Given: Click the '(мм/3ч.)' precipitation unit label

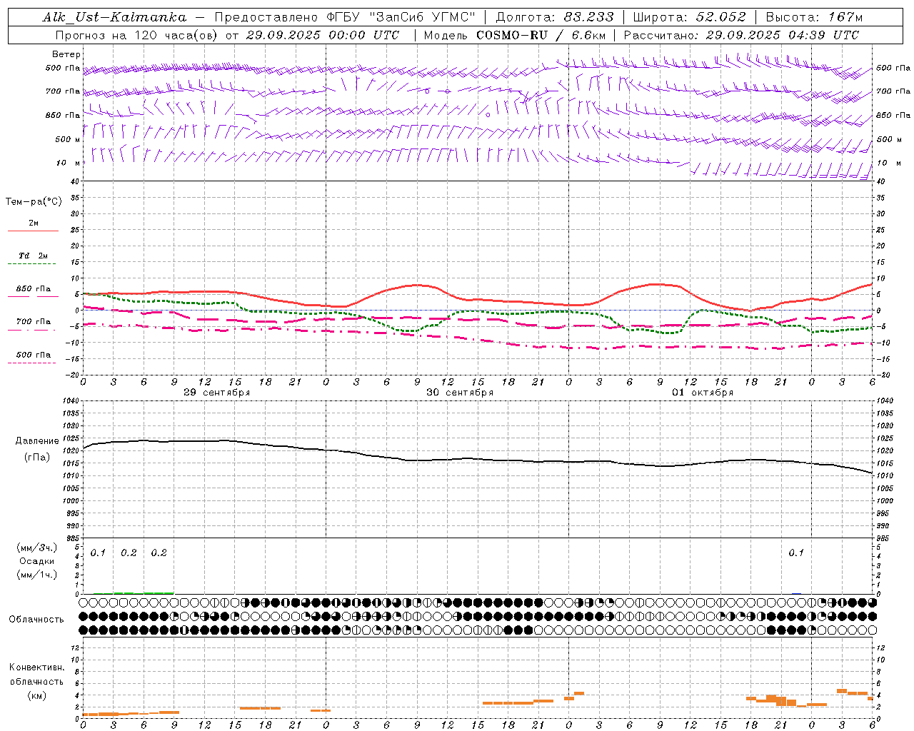Looking at the screenshot, I should pos(37,548).
